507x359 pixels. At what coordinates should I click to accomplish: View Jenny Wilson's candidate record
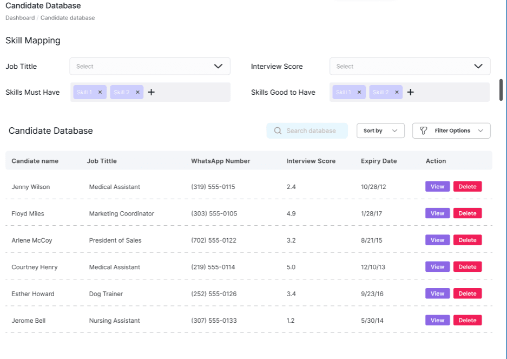[437, 187]
